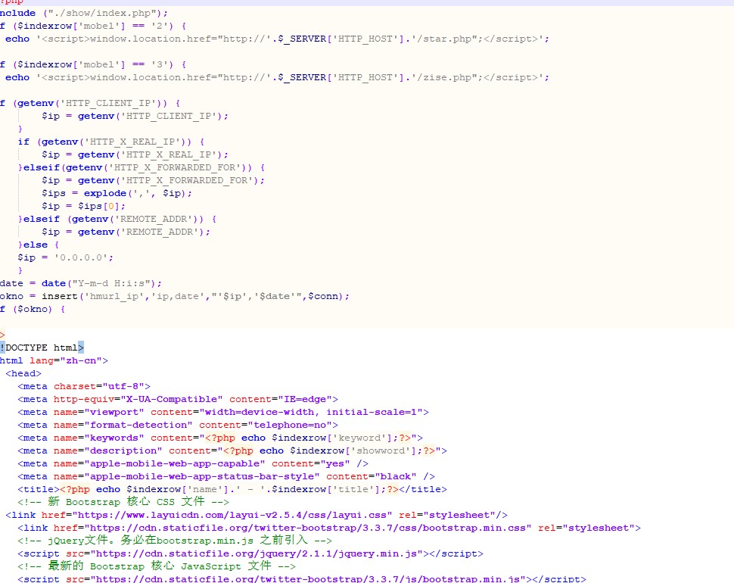
Task: Click the X-UA-Compatible meta tag line
Action: [178, 400]
